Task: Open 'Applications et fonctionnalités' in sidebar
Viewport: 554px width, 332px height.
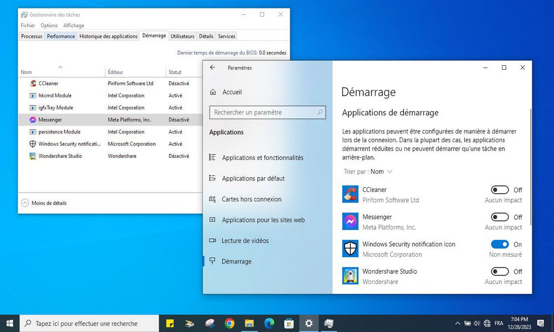Action: pos(263,158)
